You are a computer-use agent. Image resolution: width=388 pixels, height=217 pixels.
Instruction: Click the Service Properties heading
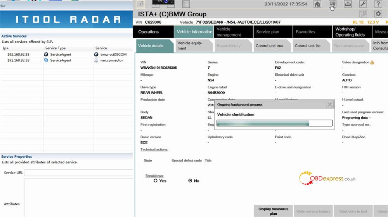click(17, 156)
